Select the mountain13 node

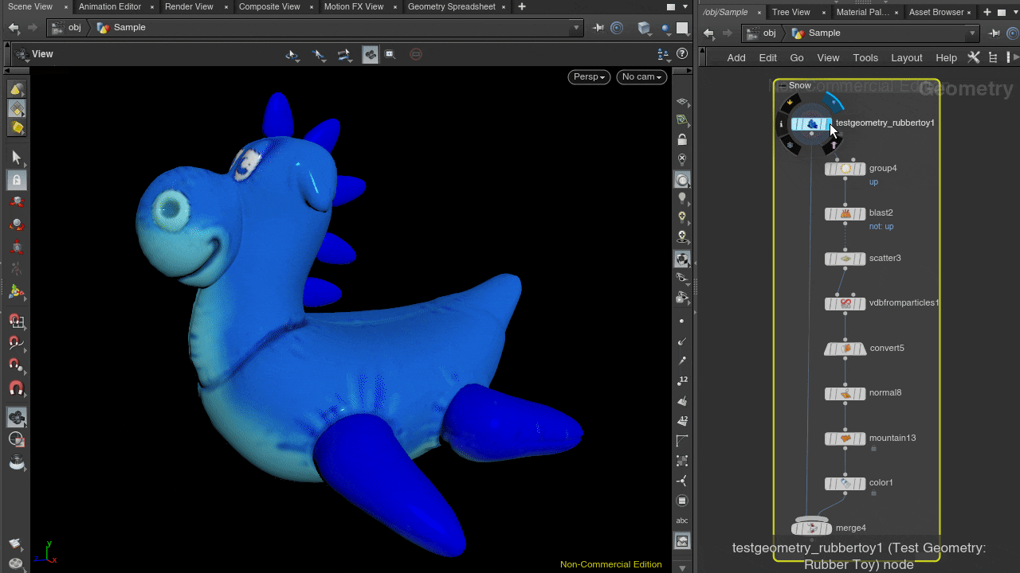coord(845,439)
